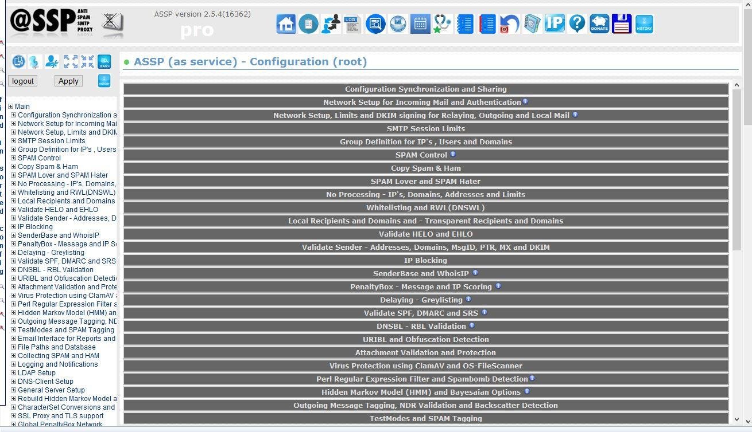This screenshot has width=752, height=432.
Task: Open the question mark help icon
Action: tap(577, 24)
